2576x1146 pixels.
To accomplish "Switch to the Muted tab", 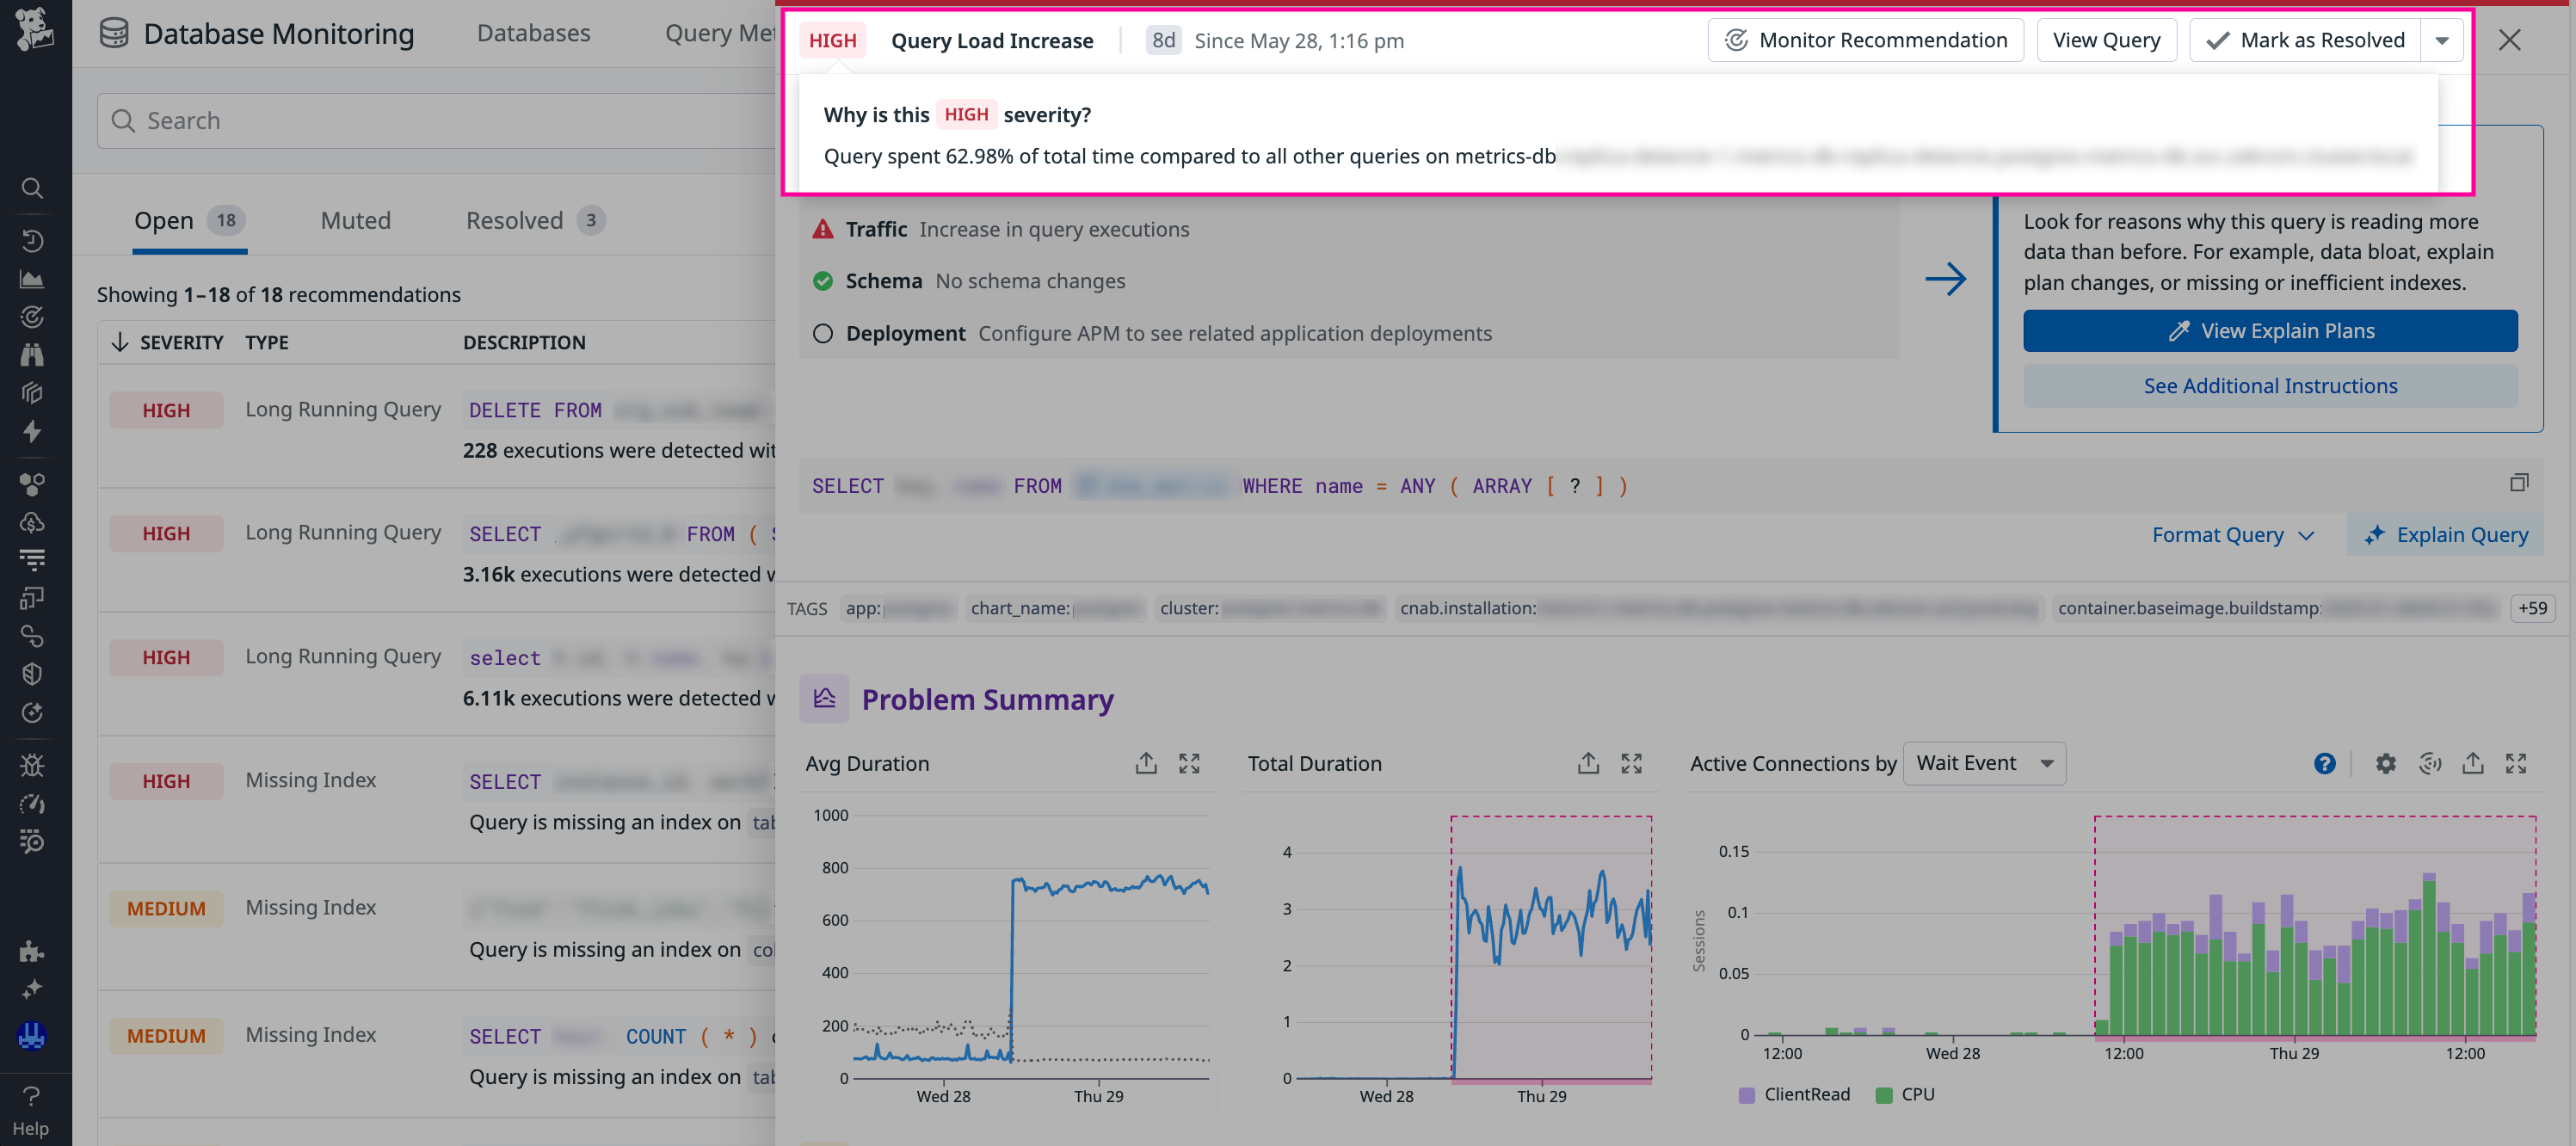I will 355,220.
